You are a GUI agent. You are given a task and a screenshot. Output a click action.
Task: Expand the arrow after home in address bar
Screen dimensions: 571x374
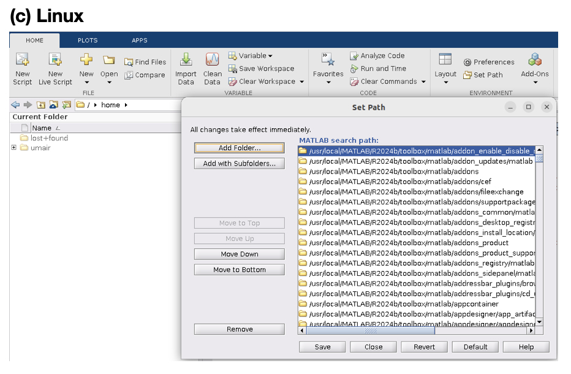tap(126, 105)
